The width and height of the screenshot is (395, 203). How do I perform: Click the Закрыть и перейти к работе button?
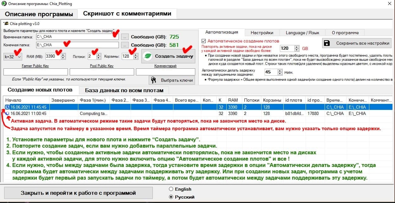[78, 193]
